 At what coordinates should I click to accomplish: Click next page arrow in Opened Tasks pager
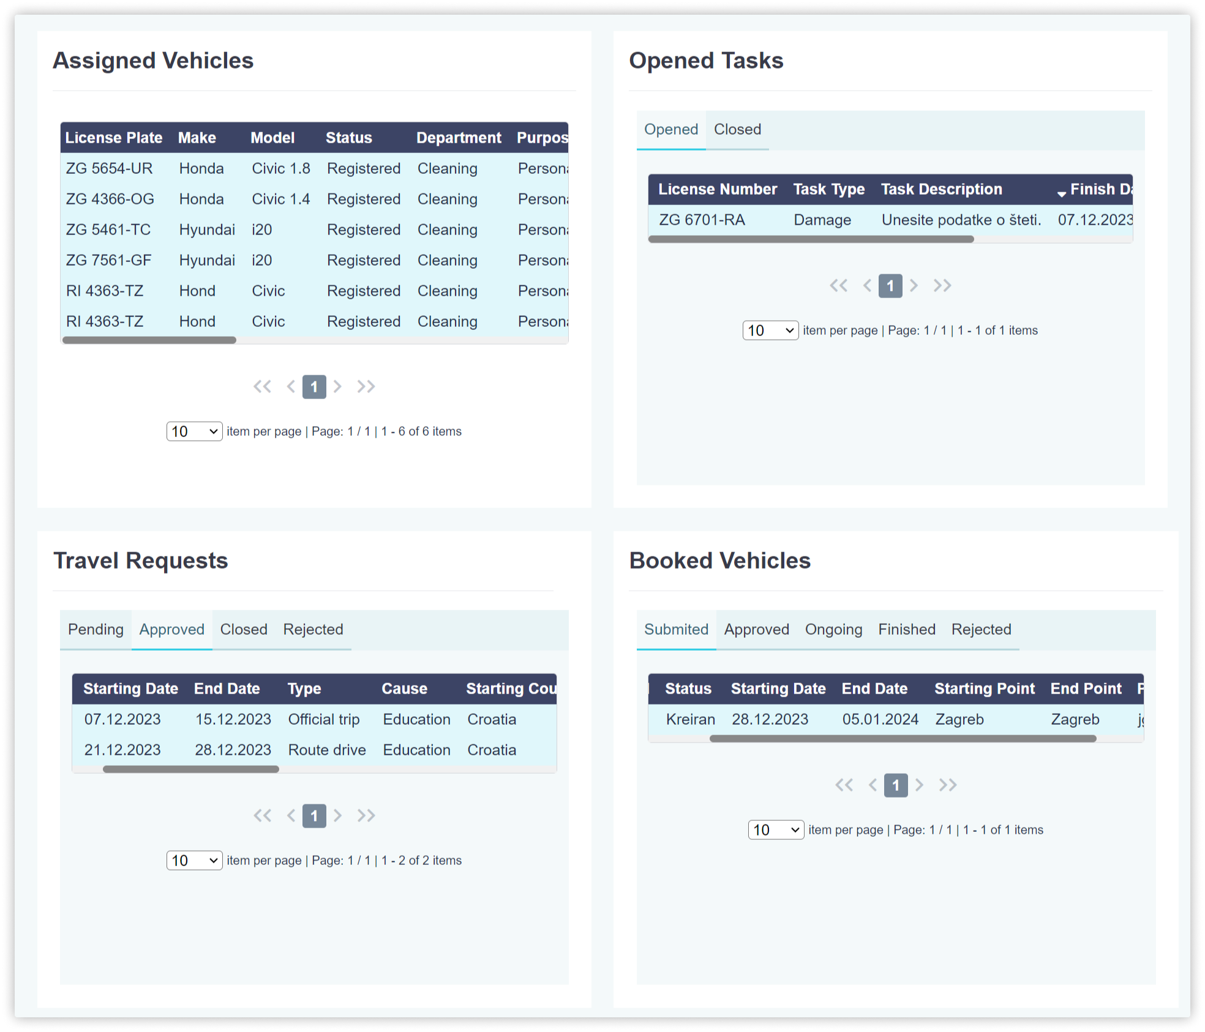point(914,286)
